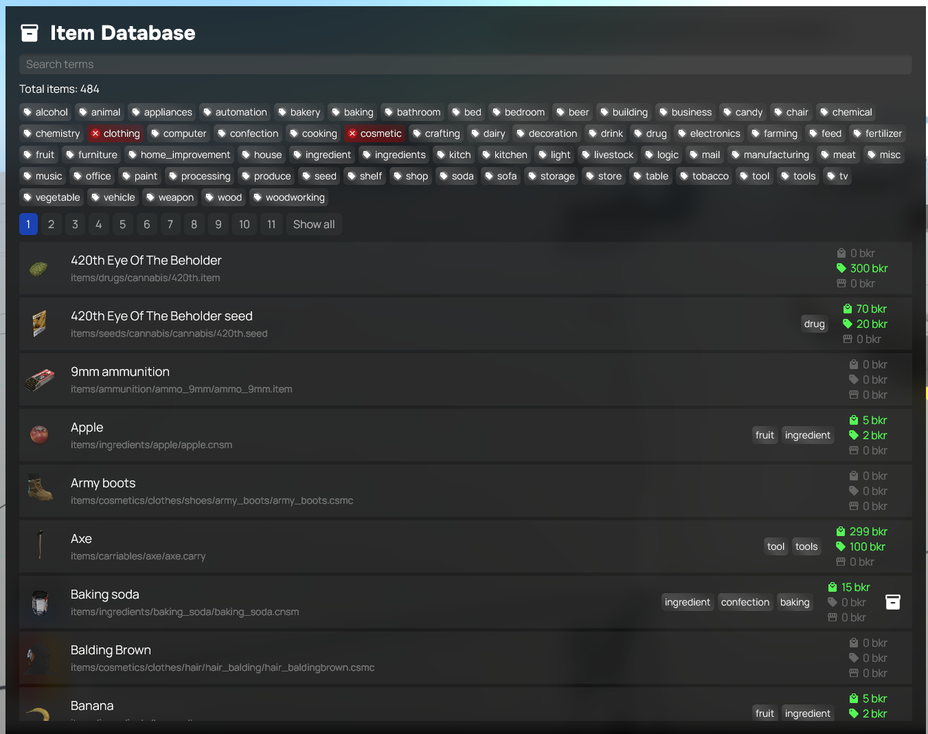928x734 pixels.
Task: Filter by the manufacturing tag
Action: pyautogui.click(x=770, y=155)
